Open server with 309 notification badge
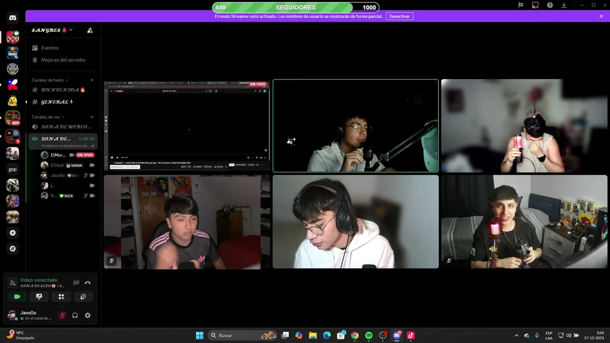 pyautogui.click(x=13, y=117)
